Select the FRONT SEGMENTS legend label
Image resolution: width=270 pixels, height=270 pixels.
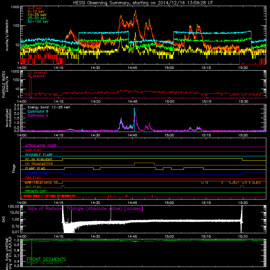pos(46,259)
